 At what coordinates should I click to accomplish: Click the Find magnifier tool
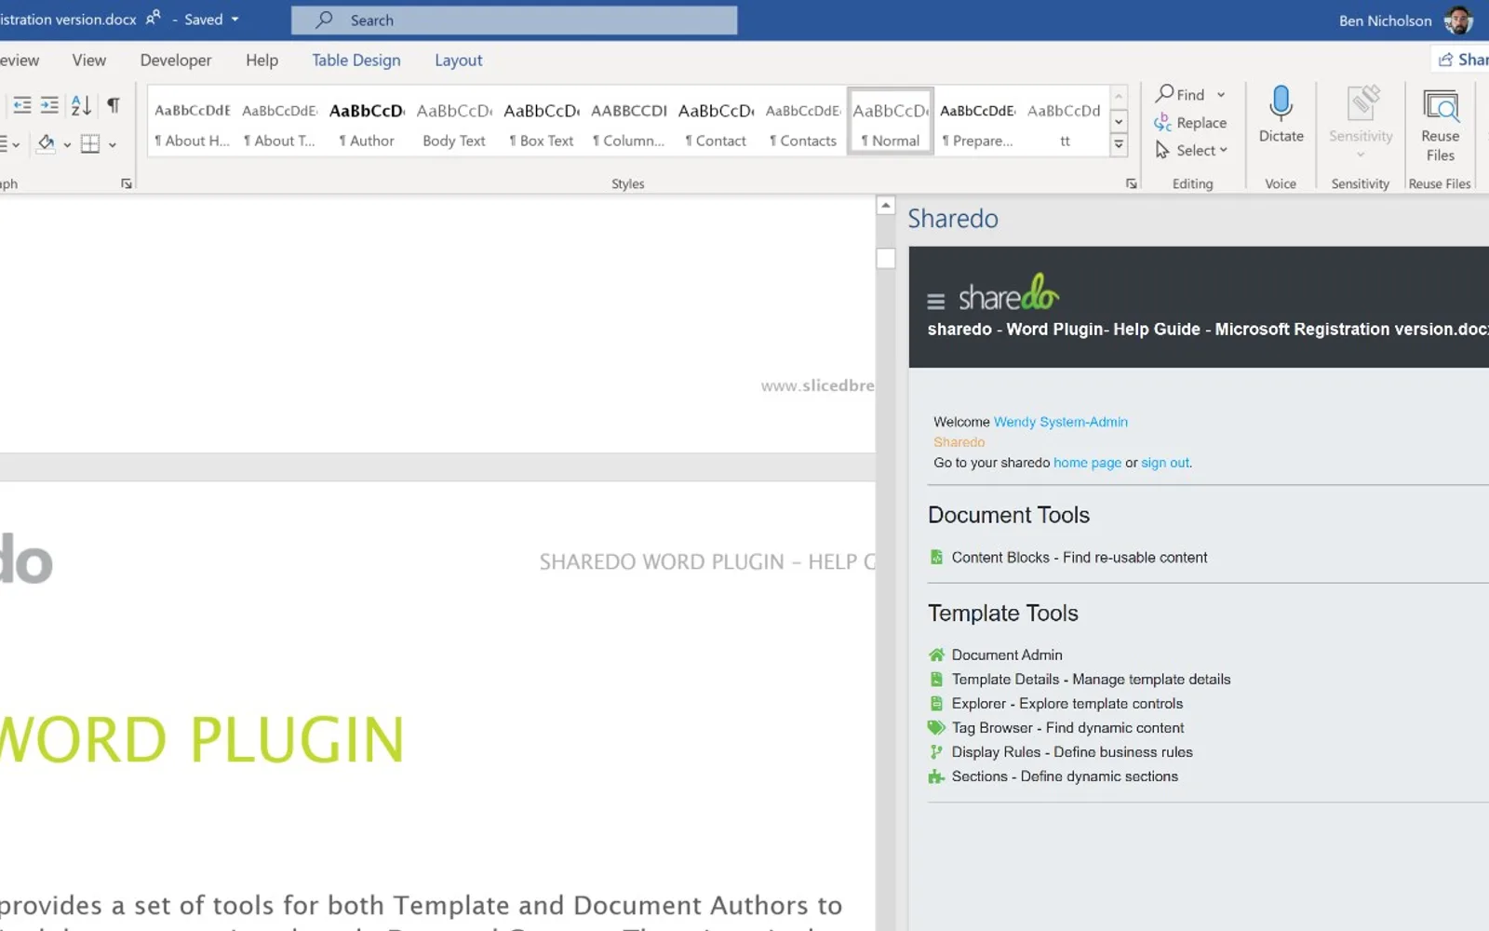(x=1180, y=94)
